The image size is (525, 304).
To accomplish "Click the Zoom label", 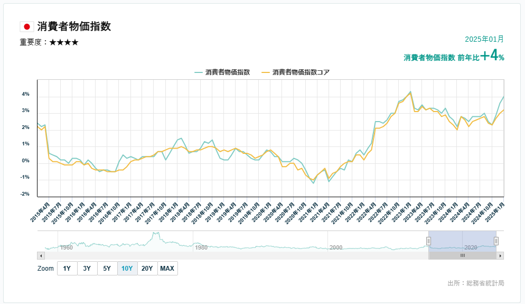I will [x=45, y=269].
